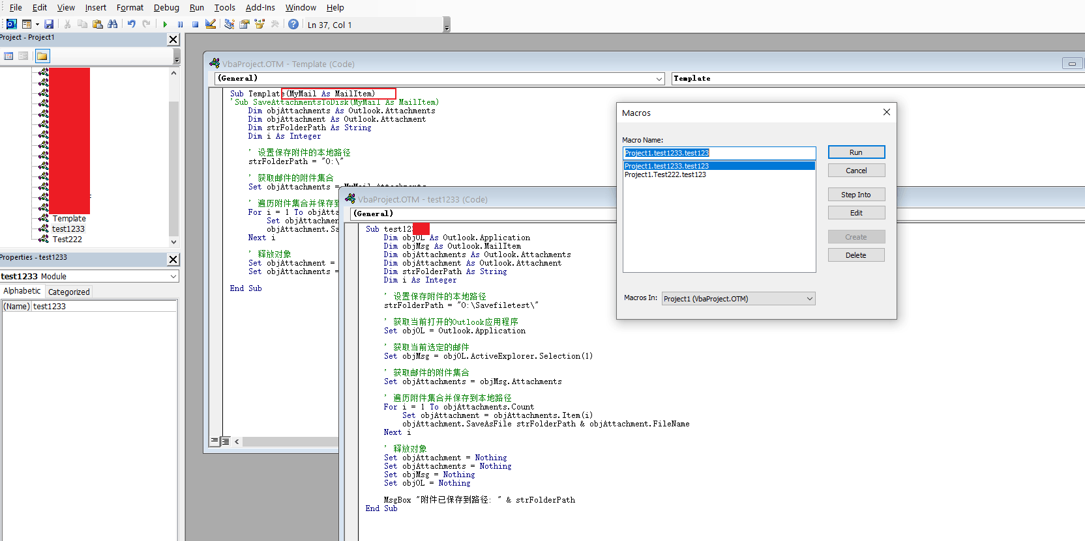Toggle Design Mode icon in toolbar
The height and width of the screenshot is (541, 1085).
[211, 24]
